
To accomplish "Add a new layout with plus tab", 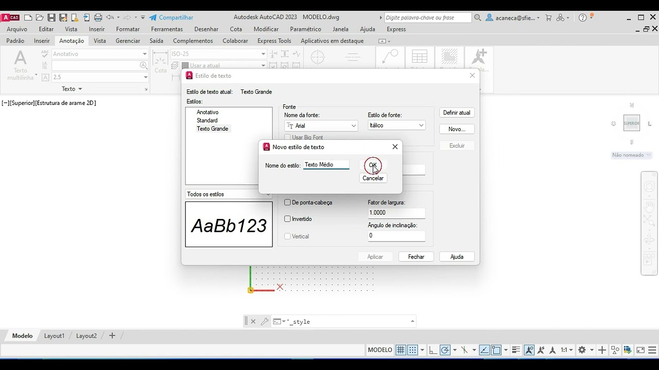I will [112, 336].
